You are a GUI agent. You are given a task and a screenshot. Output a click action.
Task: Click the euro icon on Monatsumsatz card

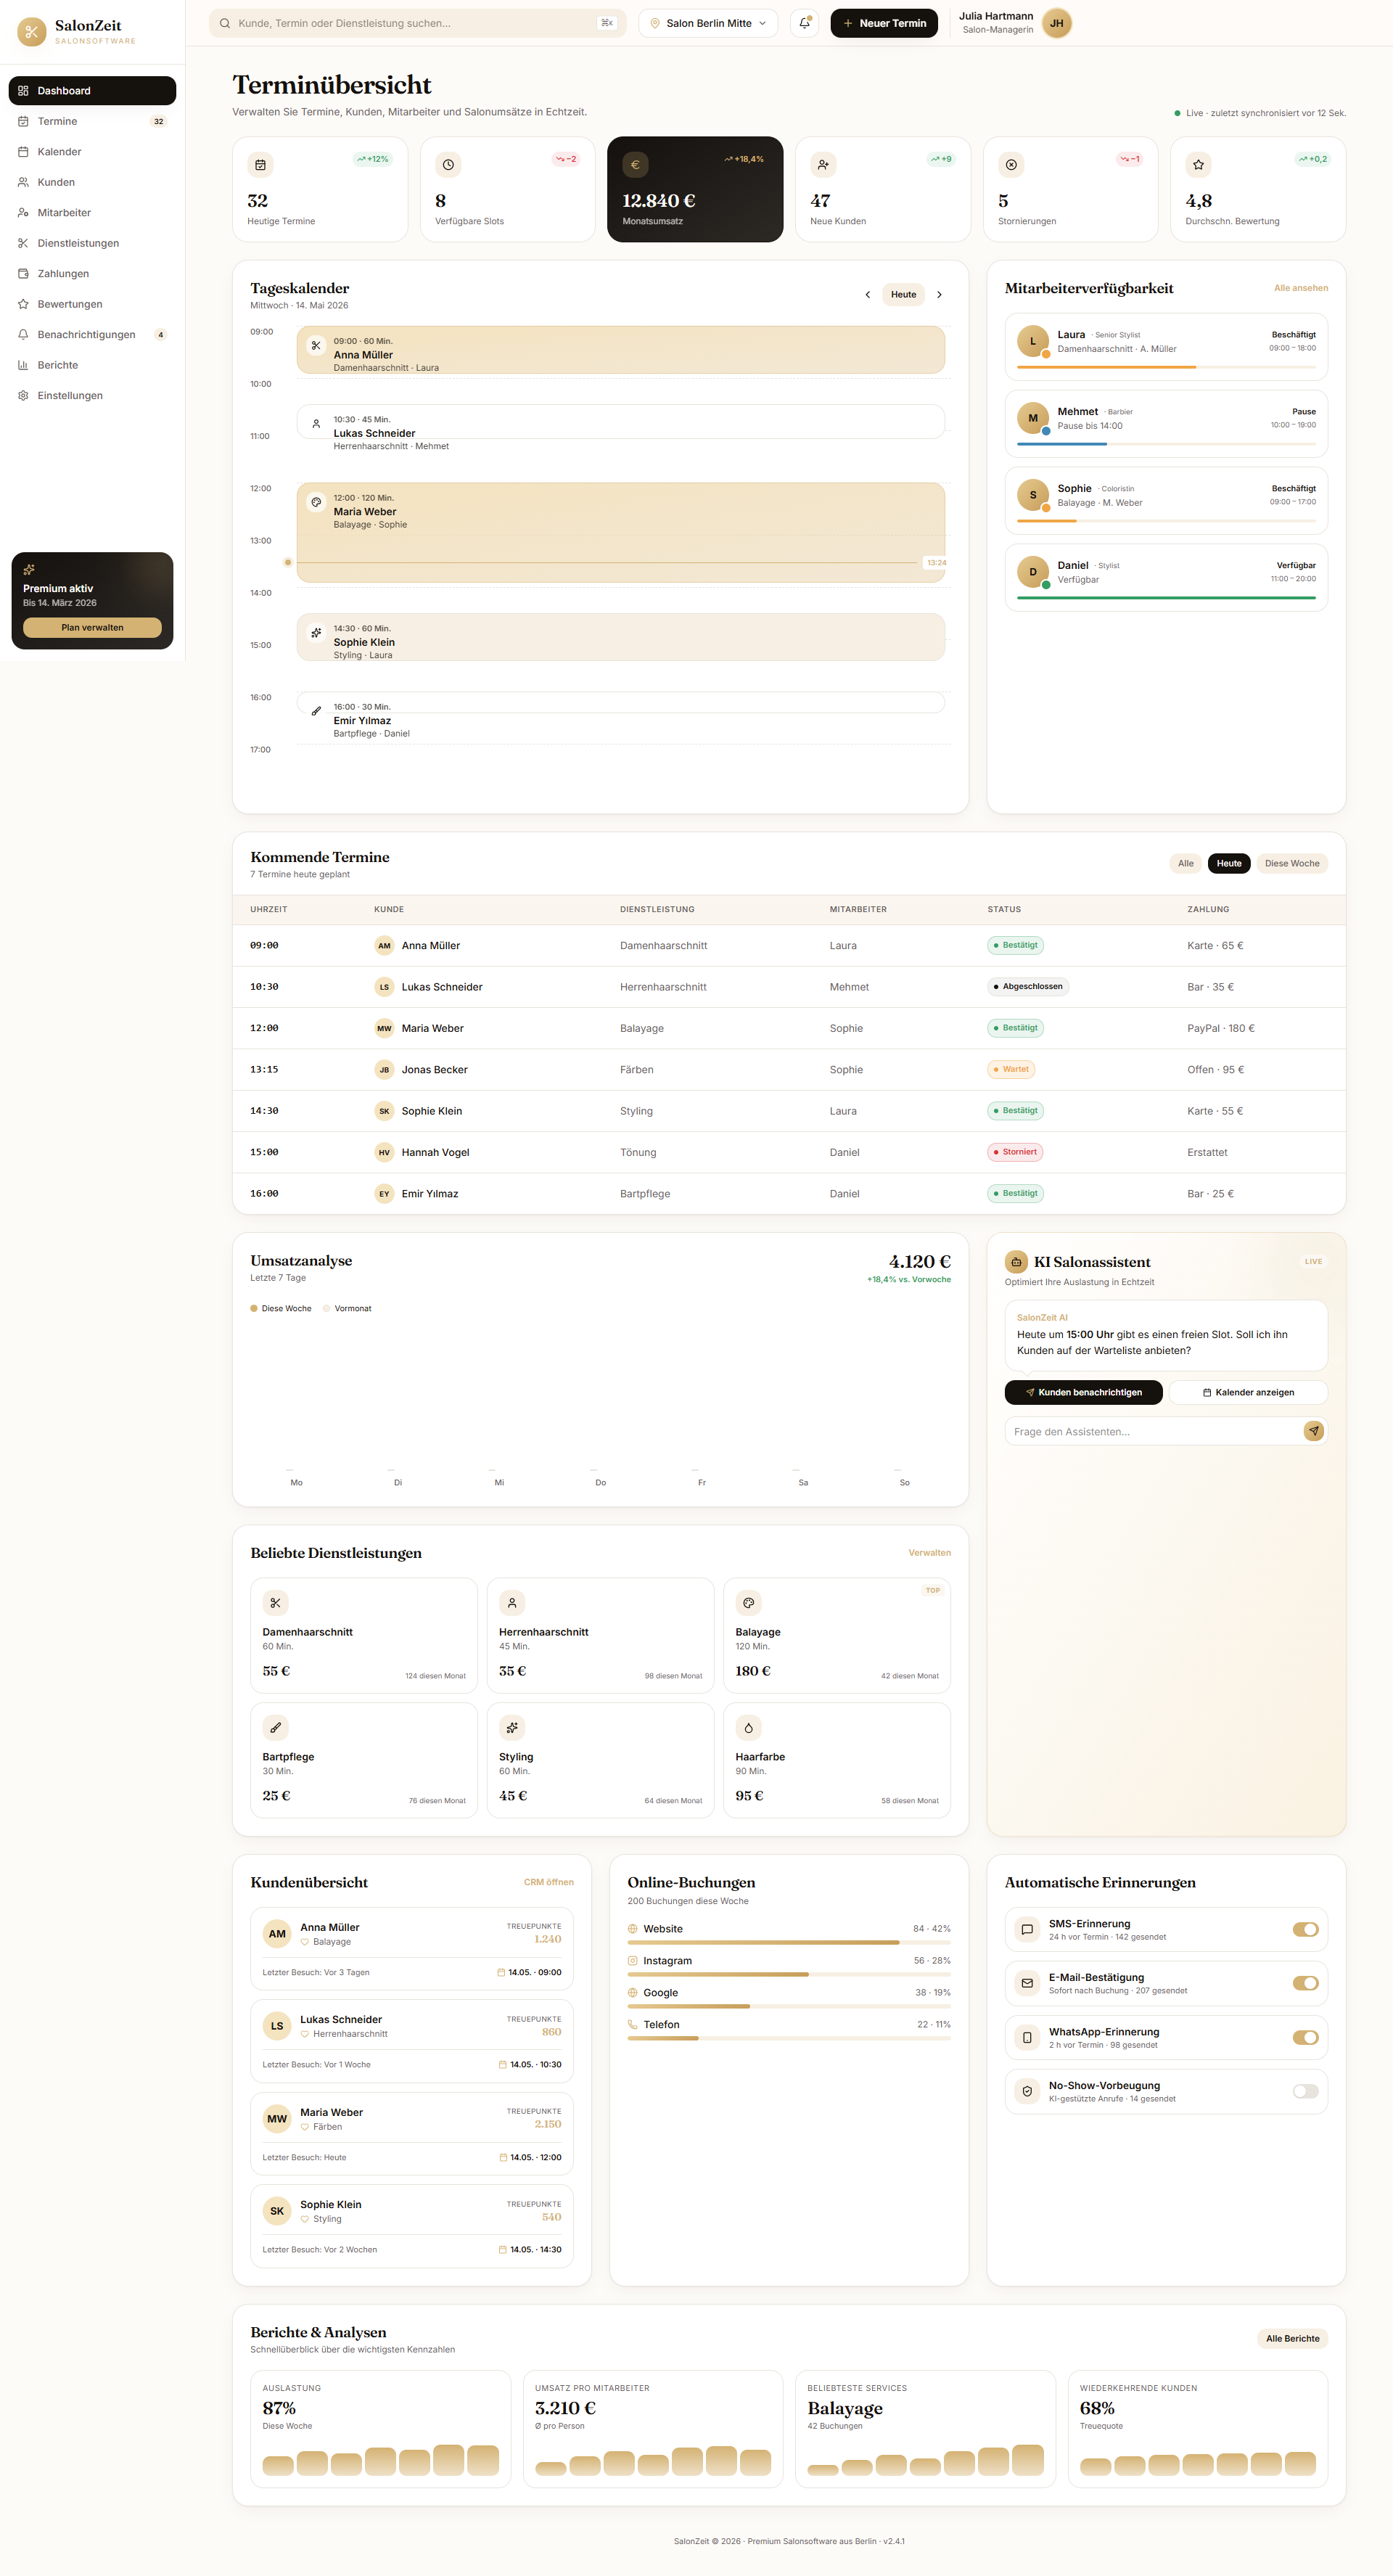point(635,165)
